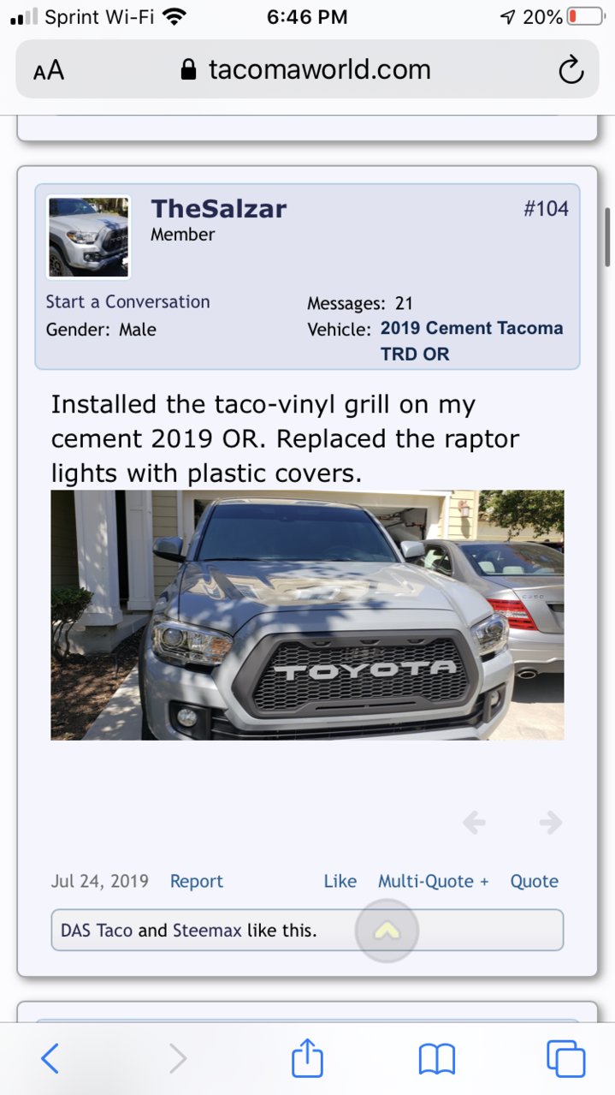
Task: Open the Safari tabs overview icon
Action: coord(565,1059)
